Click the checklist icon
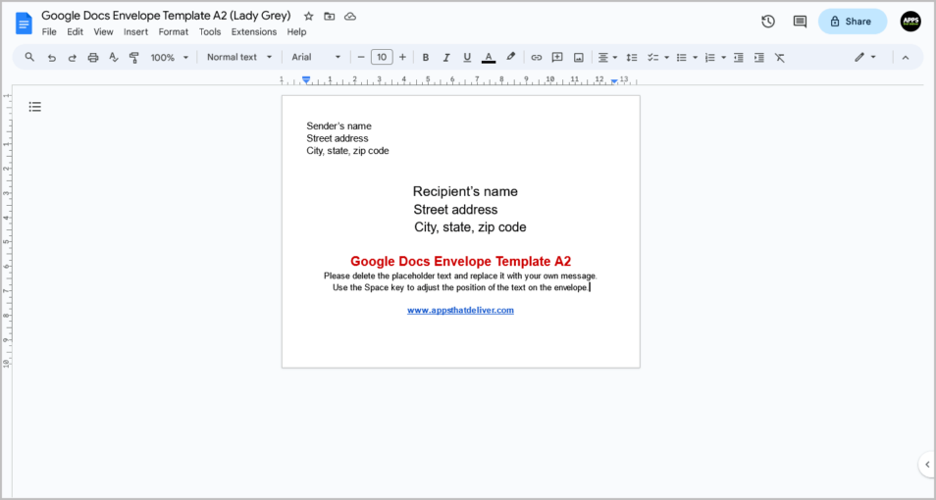Viewport: 936px width, 500px height. pyautogui.click(x=653, y=58)
